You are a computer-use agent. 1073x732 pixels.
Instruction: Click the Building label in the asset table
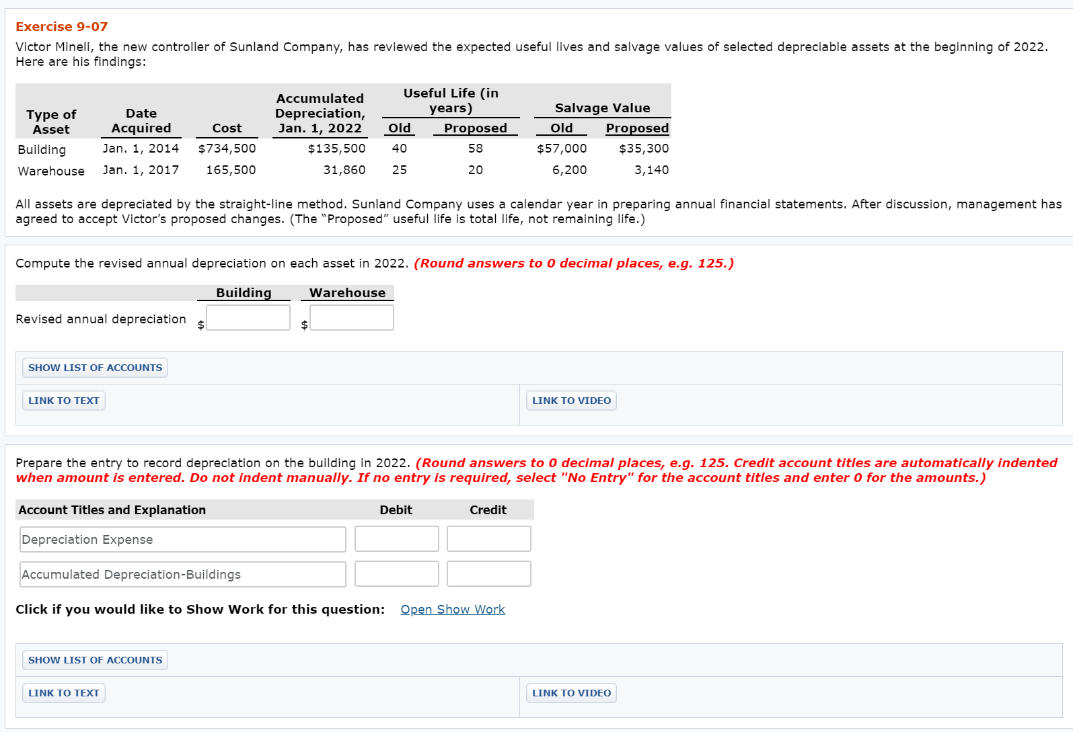coord(42,150)
